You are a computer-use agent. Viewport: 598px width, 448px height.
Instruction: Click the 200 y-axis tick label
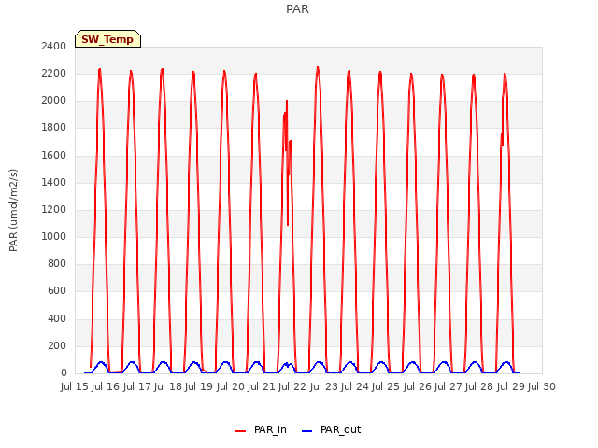pos(57,345)
